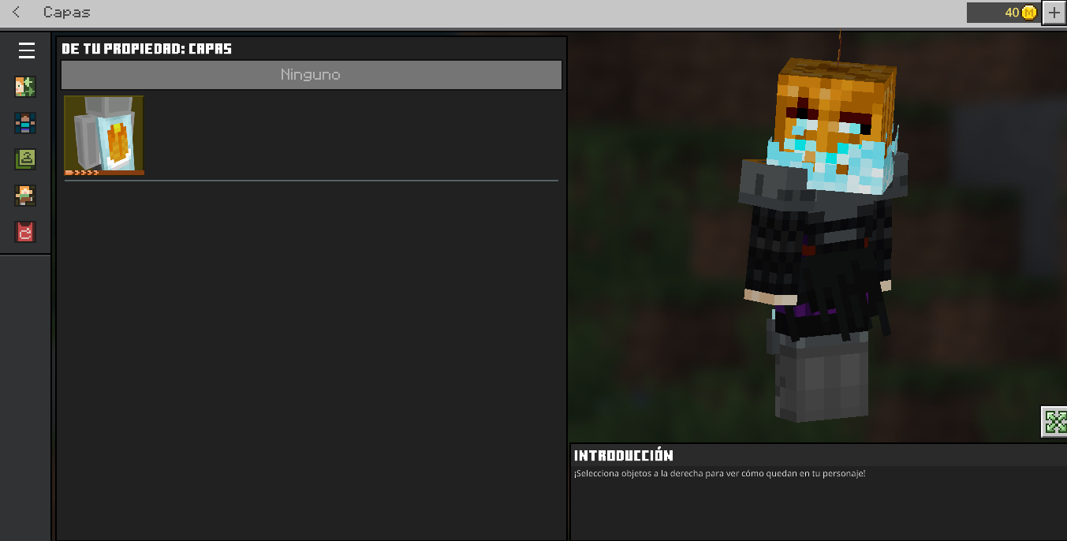Go back using the arrow beside Capas
The height and width of the screenshot is (541, 1067).
tap(17, 13)
